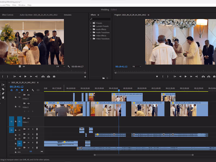Add marker in the Program monitor
Viewport: 216px width, 162px height.
point(157,76)
